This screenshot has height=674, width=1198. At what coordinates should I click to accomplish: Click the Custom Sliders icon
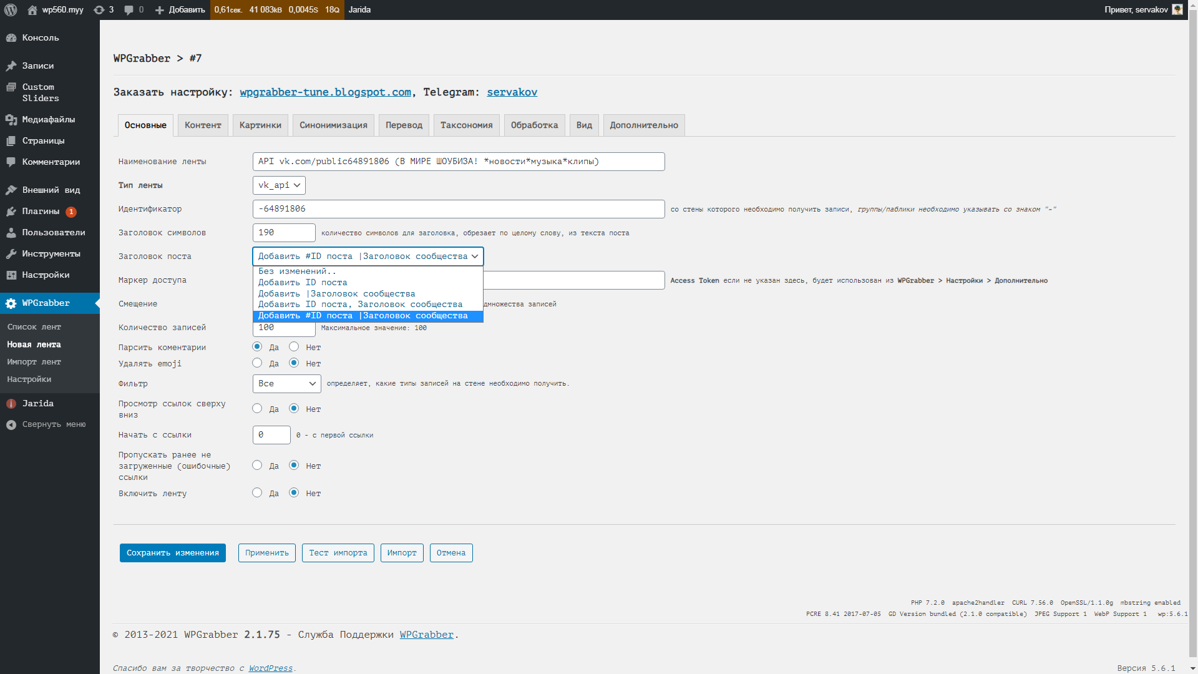click(x=11, y=87)
